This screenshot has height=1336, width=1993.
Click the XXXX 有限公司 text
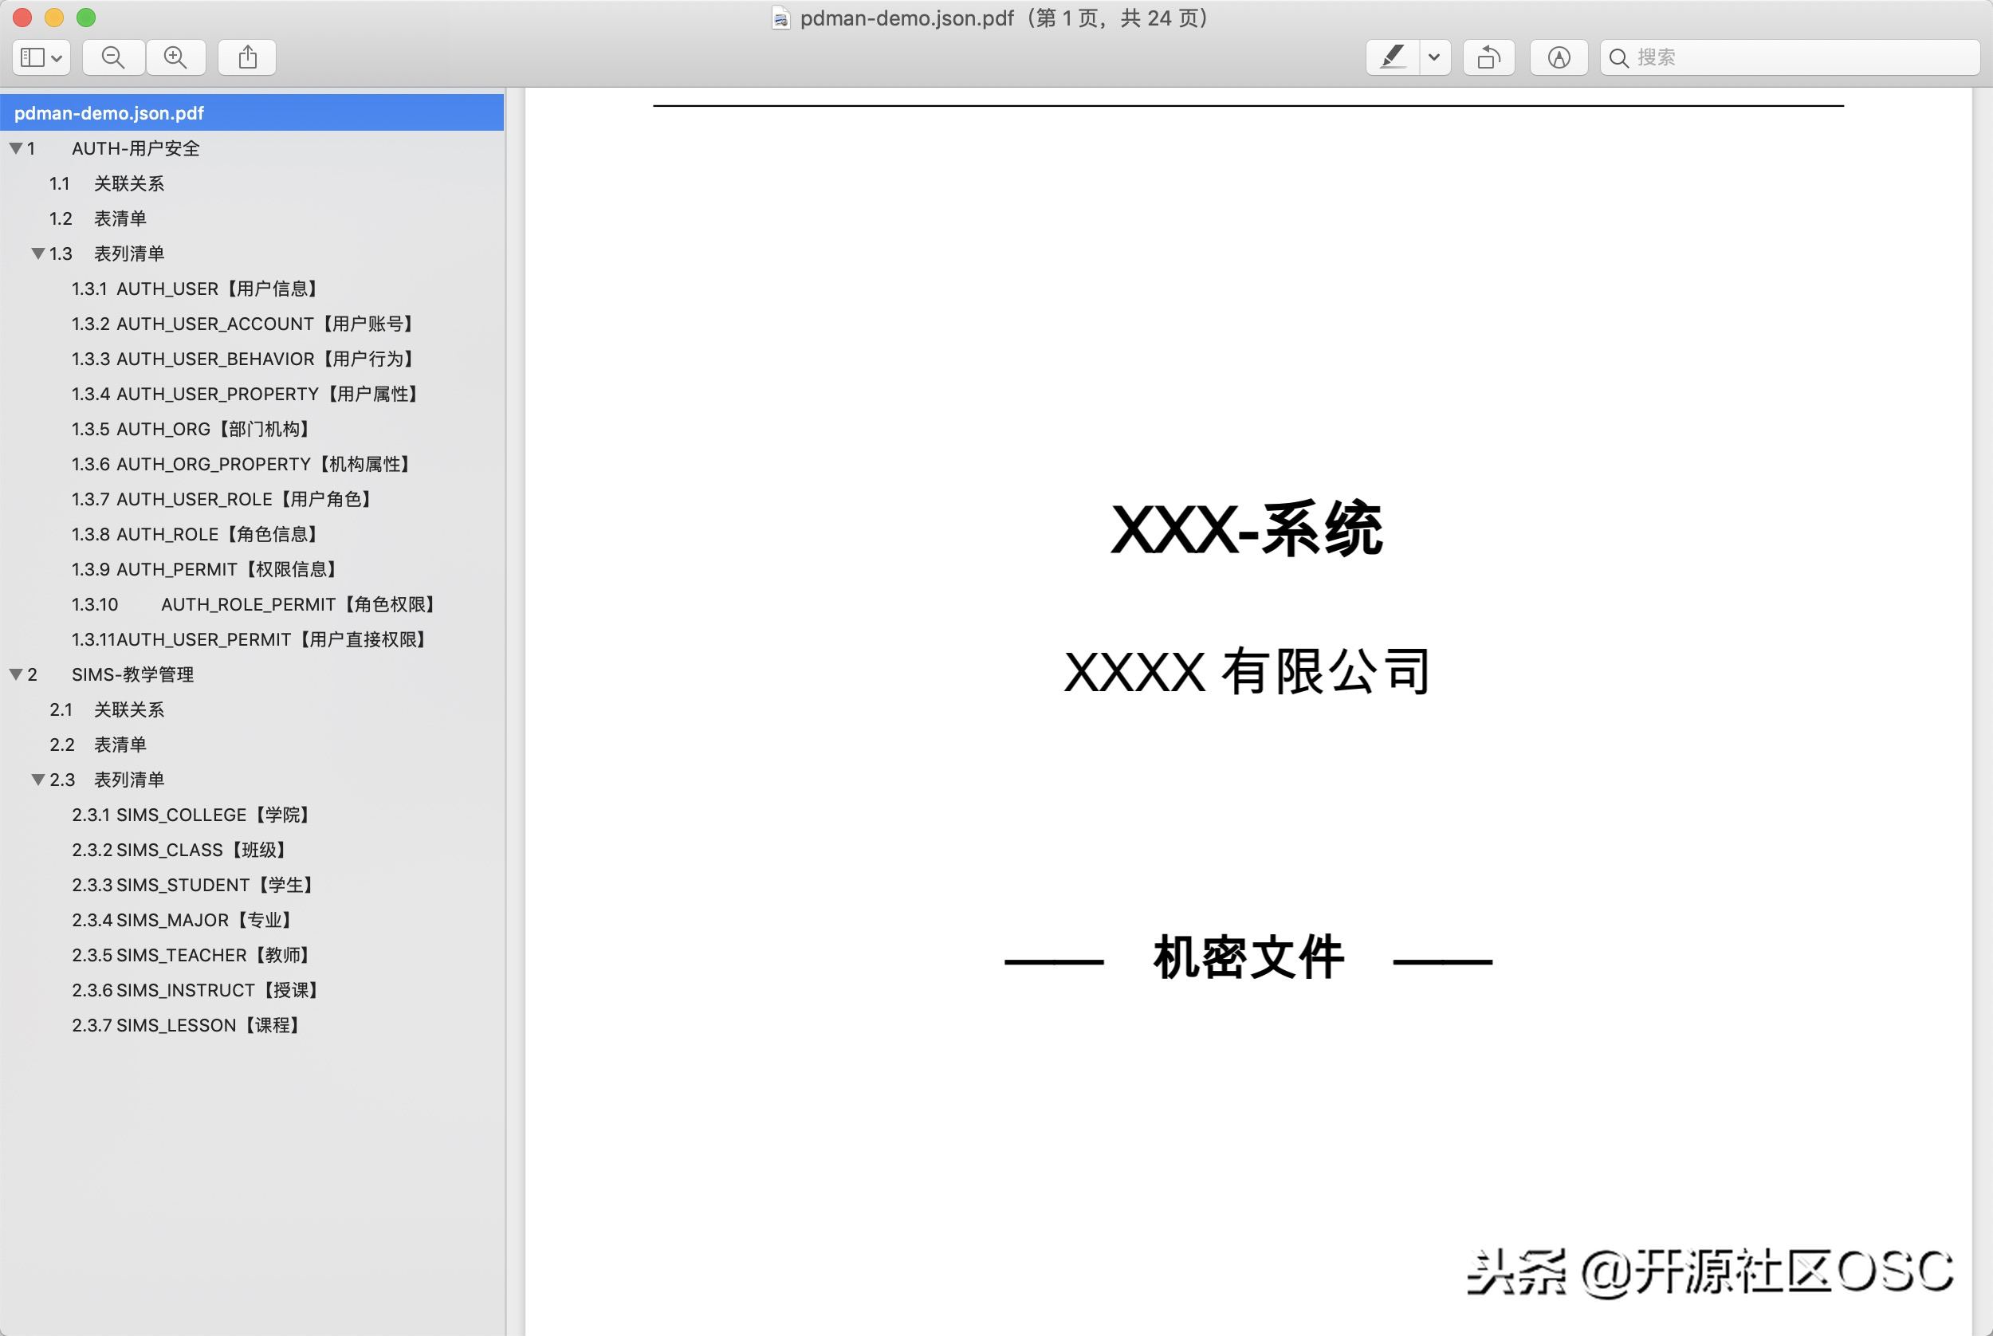pyautogui.click(x=1248, y=671)
